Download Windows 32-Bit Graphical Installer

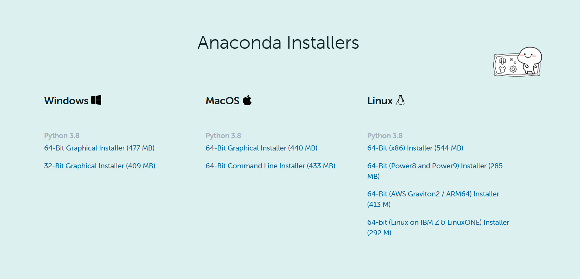100,166
